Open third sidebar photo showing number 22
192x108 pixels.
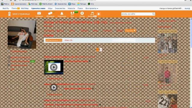(x=167, y=101)
